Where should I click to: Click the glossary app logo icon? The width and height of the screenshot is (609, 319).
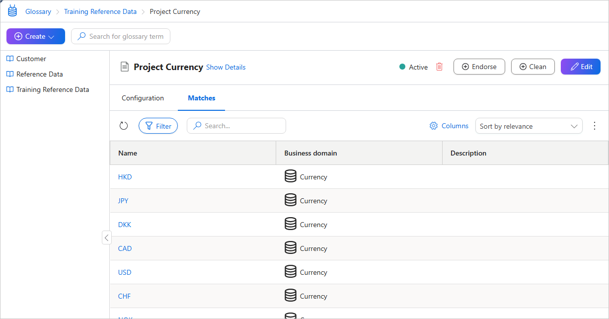pos(12,11)
